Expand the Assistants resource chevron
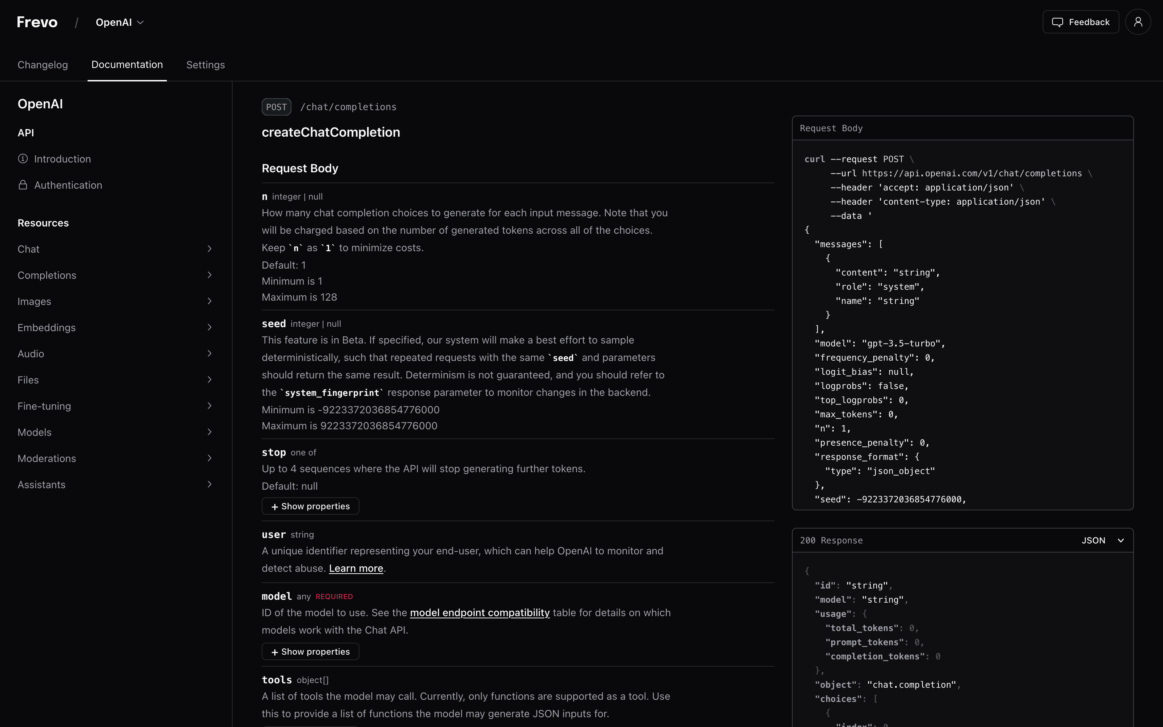Screen dimensions: 1163x727 (x=210, y=484)
